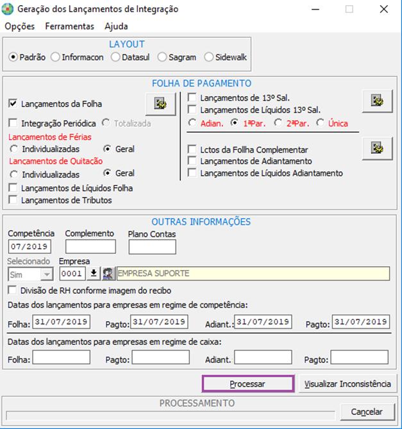Select Geral under Lançamentos de Quitação
Screen dimensions: 402x429
pyautogui.click(x=107, y=173)
